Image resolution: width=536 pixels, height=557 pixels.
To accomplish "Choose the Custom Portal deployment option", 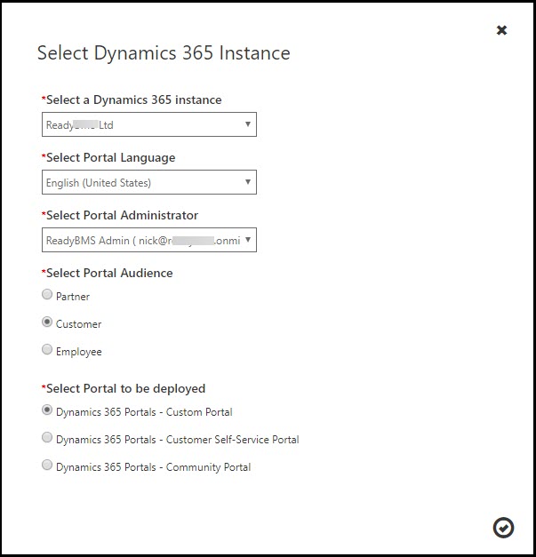I will (x=47, y=410).
